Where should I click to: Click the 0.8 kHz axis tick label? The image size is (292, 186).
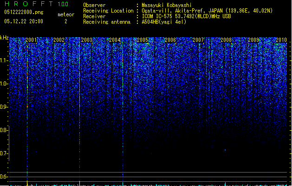point(4,130)
